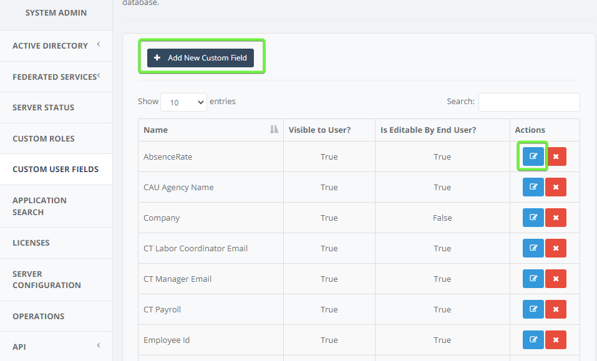Focus the Search input box

pos(529,102)
